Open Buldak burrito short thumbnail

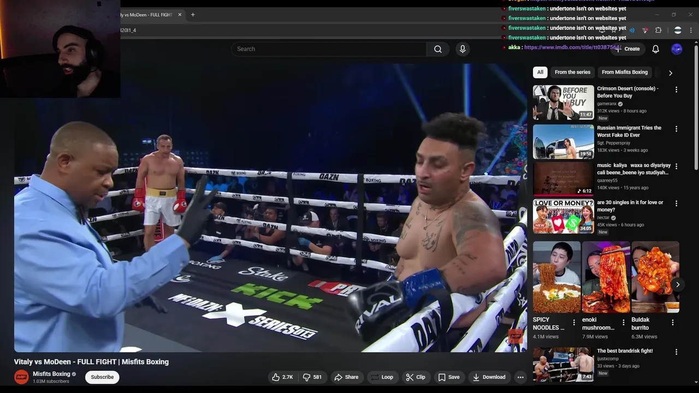(655, 277)
